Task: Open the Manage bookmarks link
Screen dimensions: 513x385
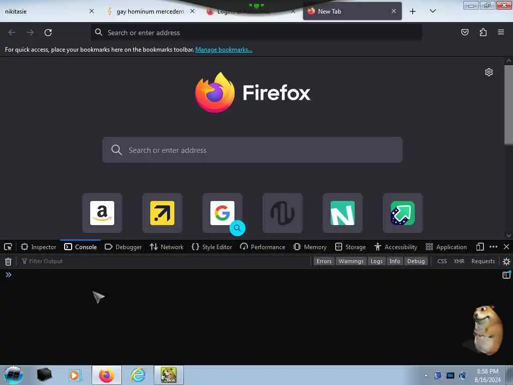Action: point(224,50)
